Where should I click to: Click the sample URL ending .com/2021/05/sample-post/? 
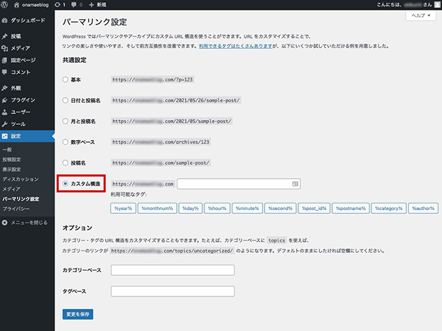(x=172, y=121)
